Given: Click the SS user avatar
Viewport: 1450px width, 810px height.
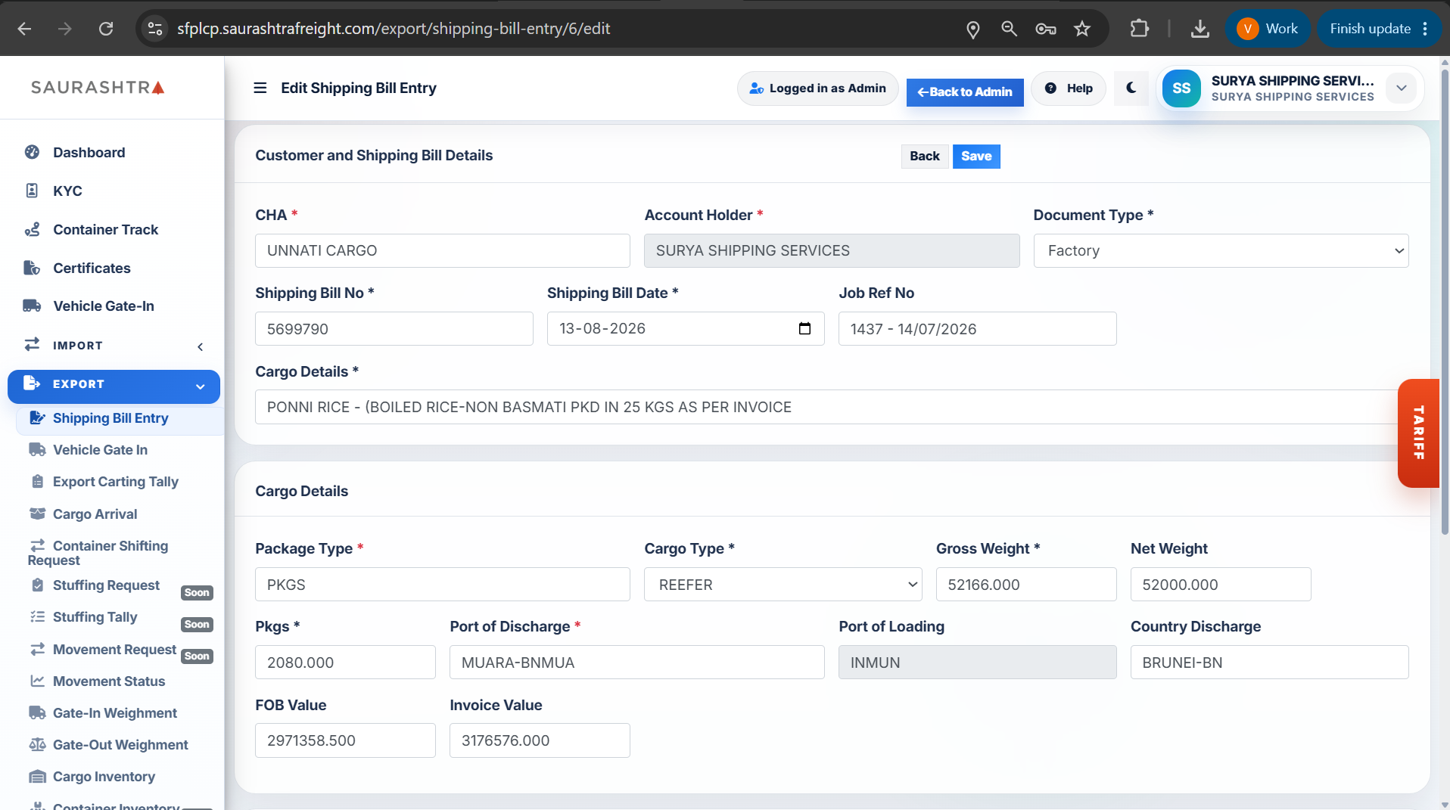Looking at the screenshot, I should tap(1181, 88).
